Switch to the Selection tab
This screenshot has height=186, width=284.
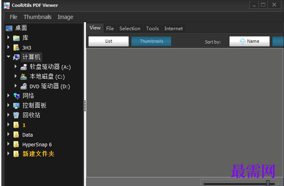130,28
